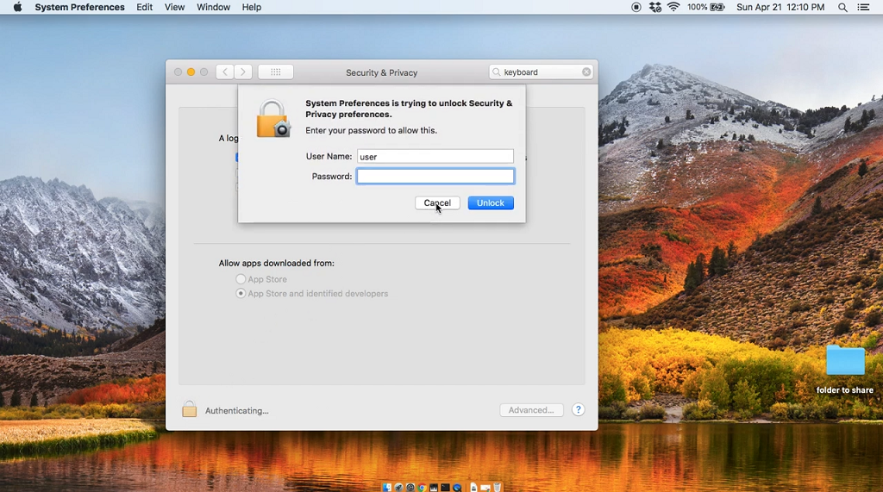Image resolution: width=883 pixels, height=492 pixels.
Task: Click the lock icon beside Authenticating
Action: 189,409
